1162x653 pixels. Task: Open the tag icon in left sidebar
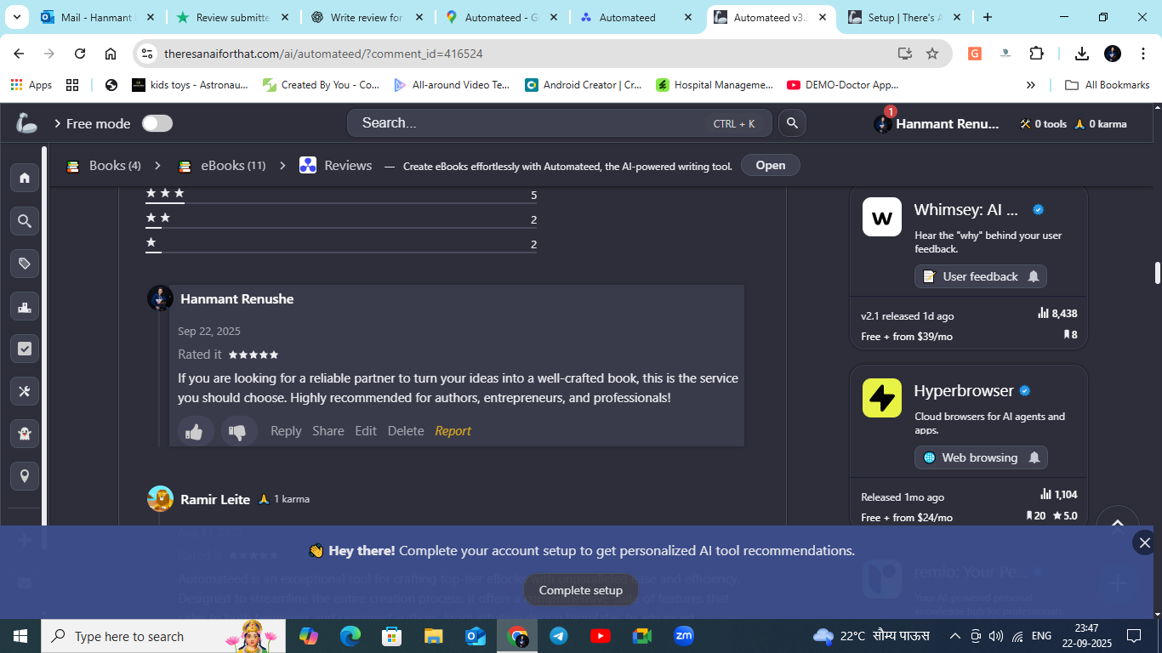click(x=25, y=264)
